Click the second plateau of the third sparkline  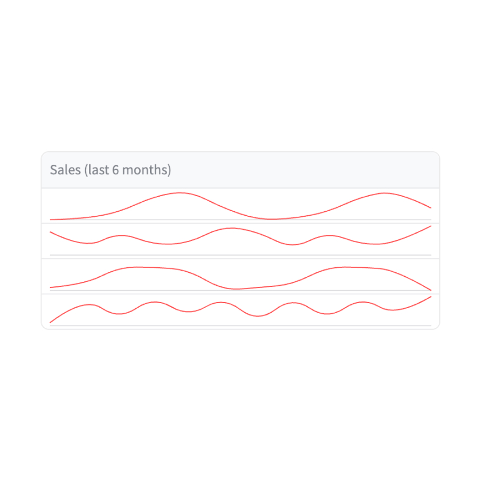[x=347, y=267]
